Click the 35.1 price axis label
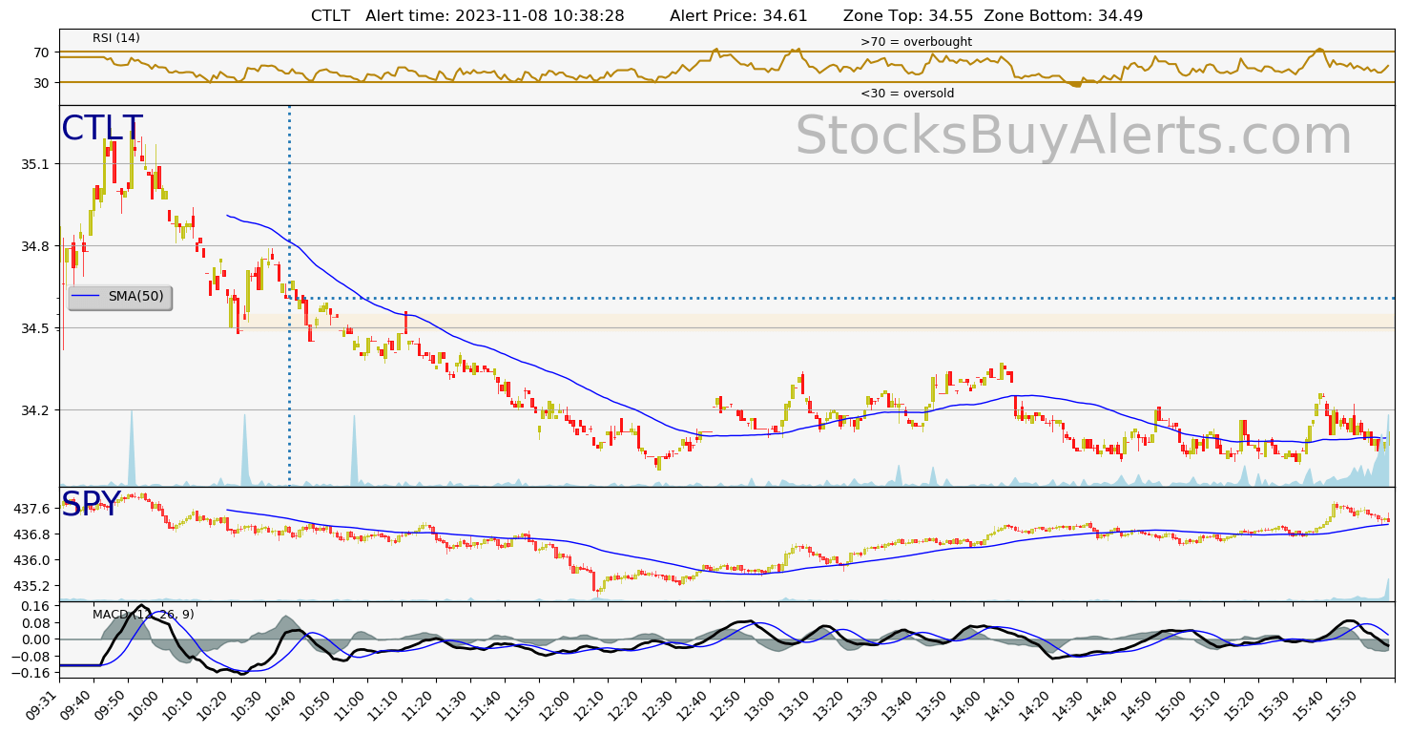 pyautogui.click(x=34, y=164)
